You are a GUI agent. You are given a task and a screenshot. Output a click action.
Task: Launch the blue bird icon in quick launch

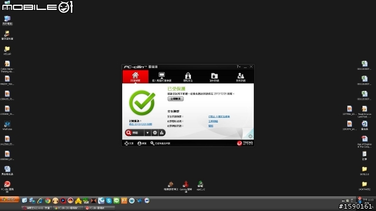[139, 200]
